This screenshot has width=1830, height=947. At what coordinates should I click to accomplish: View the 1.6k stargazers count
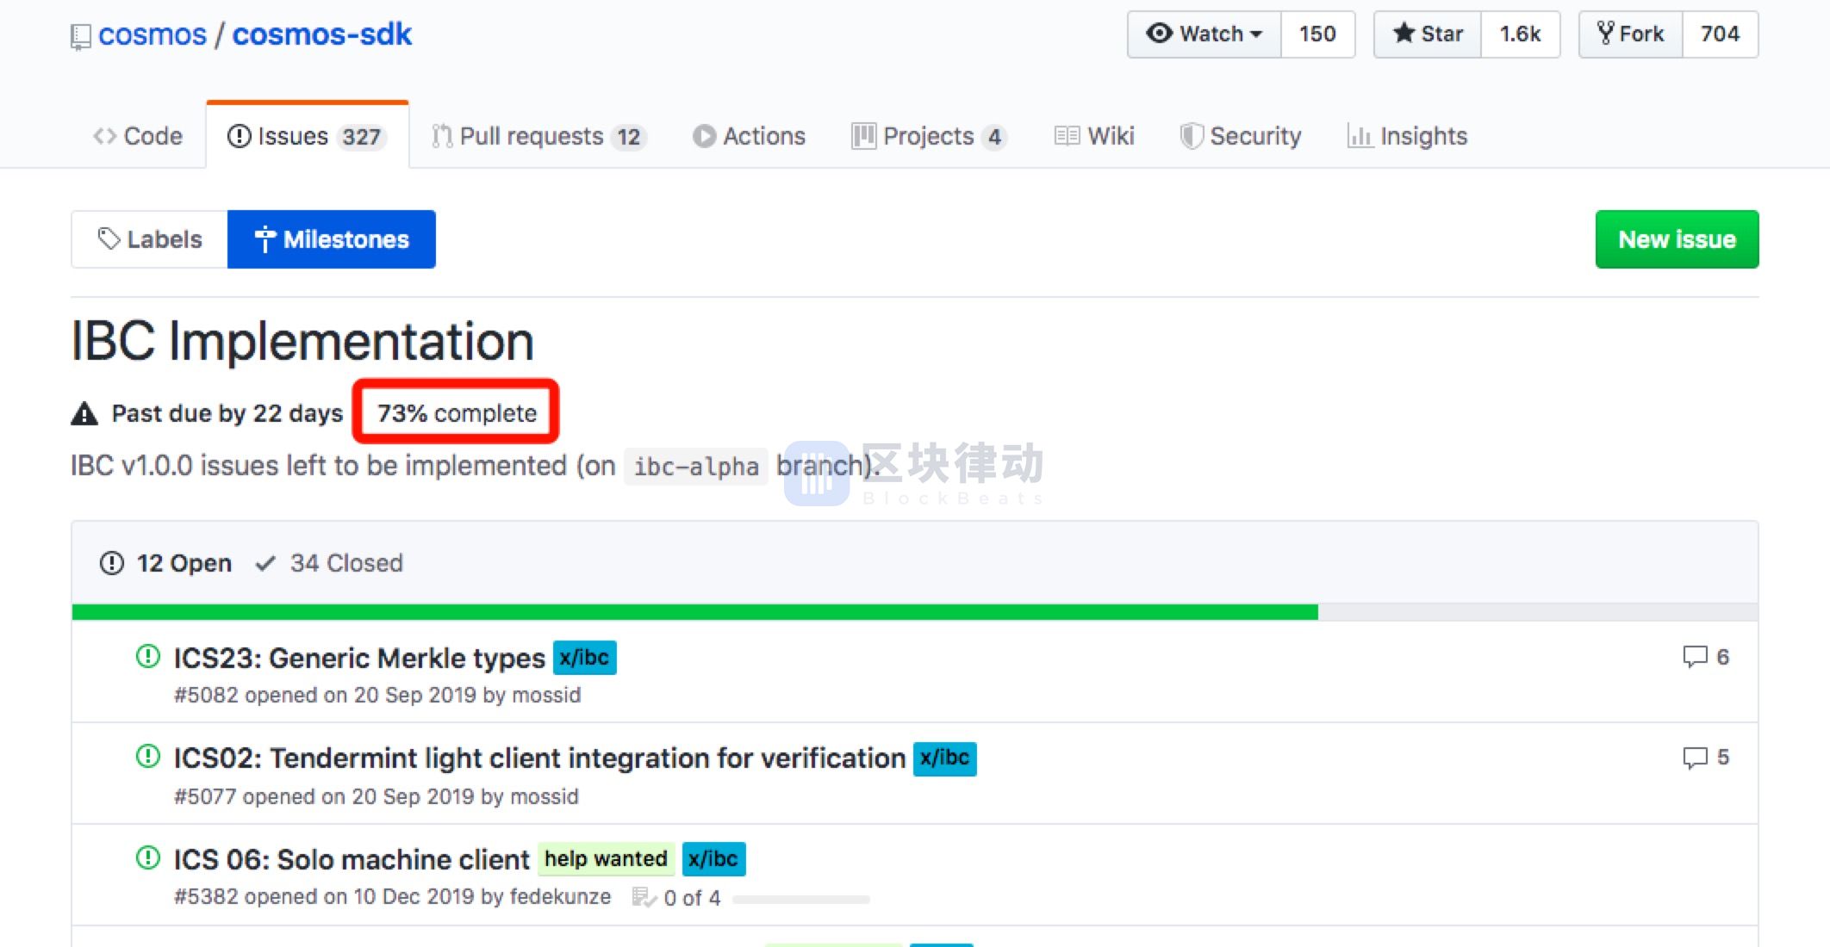pos(1520,34)
